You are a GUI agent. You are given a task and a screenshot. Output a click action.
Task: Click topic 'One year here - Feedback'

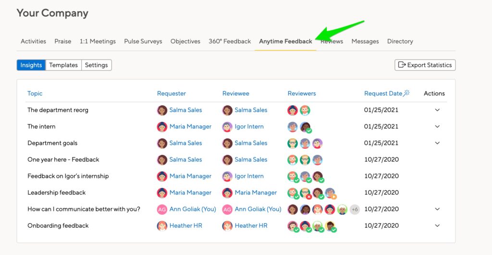pos(63,160)
